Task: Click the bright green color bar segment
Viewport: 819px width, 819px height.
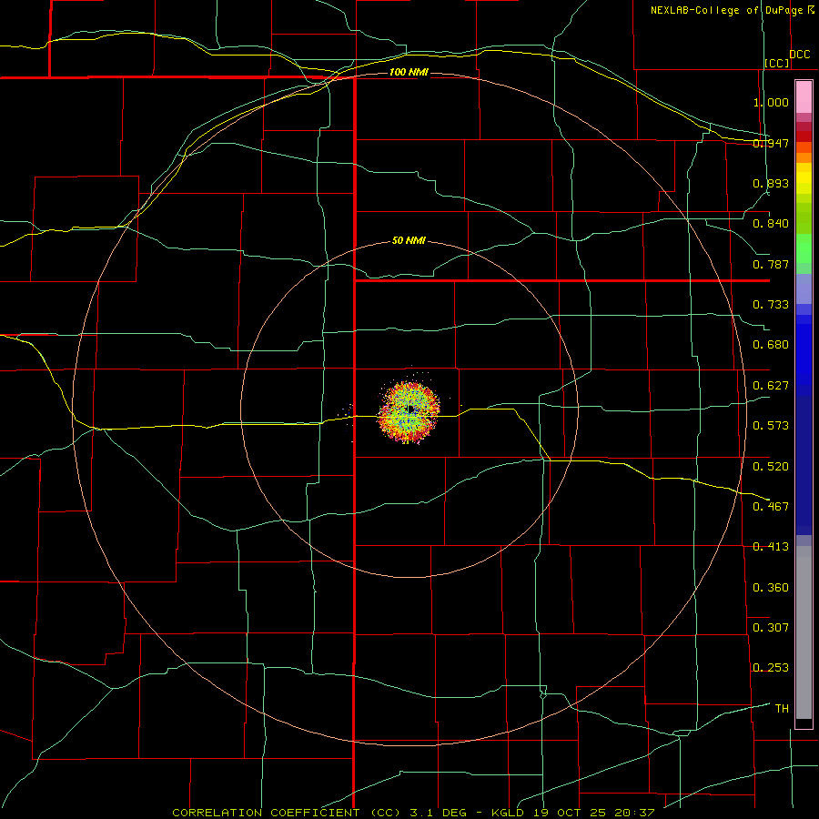Action: [804, 248]
